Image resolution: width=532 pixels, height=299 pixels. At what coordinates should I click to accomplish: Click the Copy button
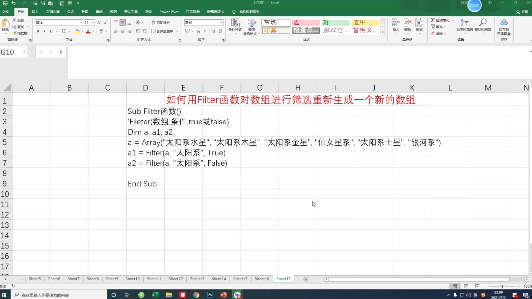(18, 27)
